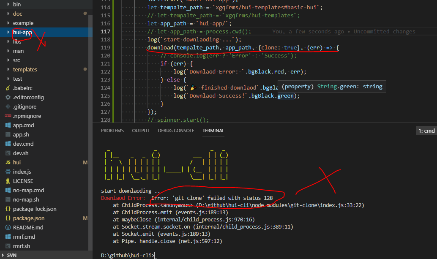
Task: Click the .npmignore npm icon
Action: click(x=8, y=116)
